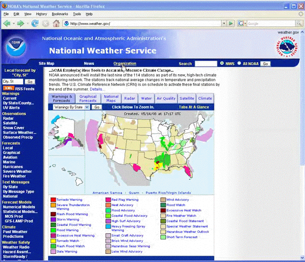Open the MOS Prod link
The height and width of the screenshot is (262, 305).
14,216
